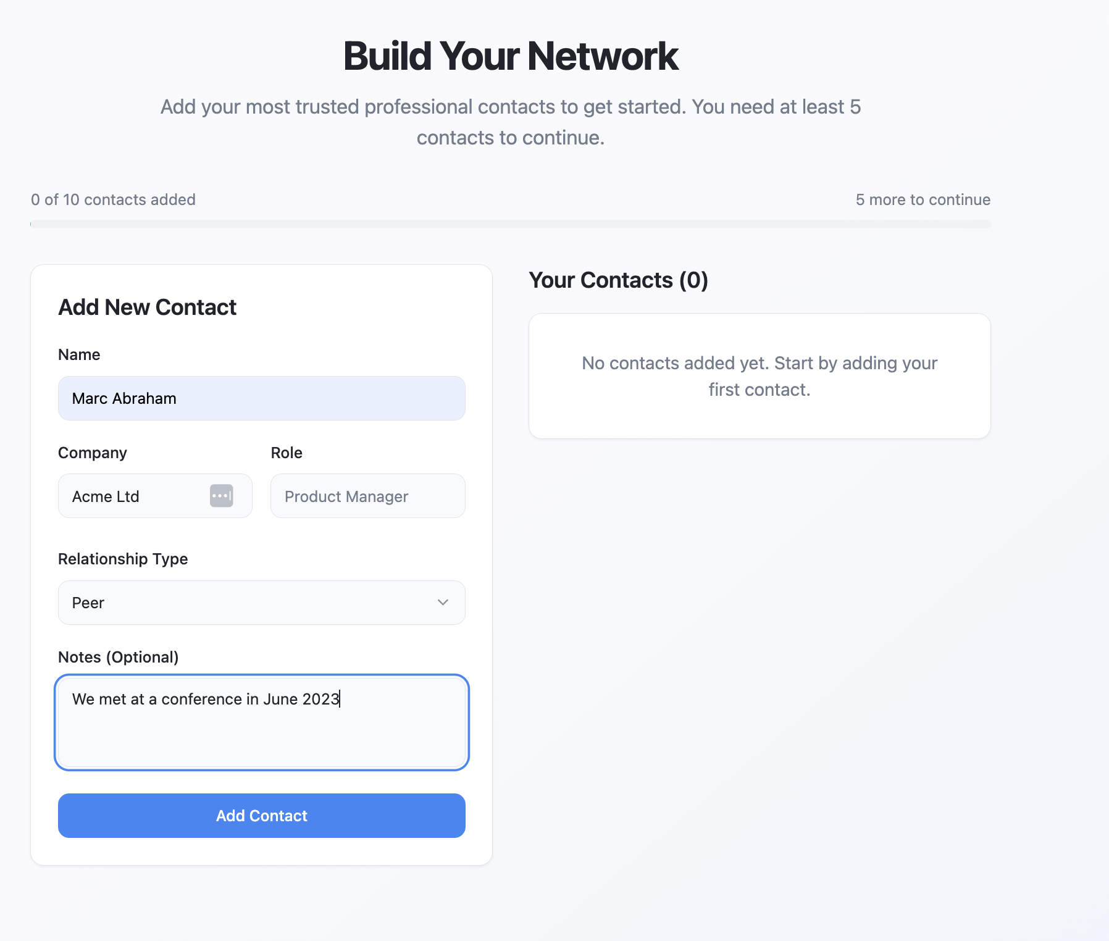1109x941 pixels.
Task: Click the Role label
Action: [287, 453]
